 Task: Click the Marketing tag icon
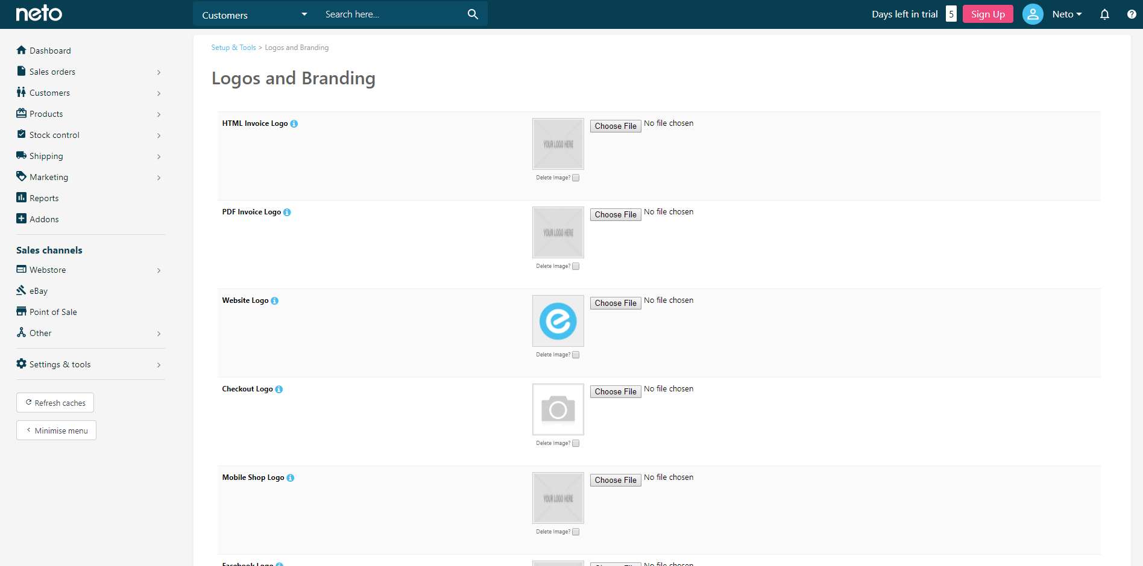(21, 176)
